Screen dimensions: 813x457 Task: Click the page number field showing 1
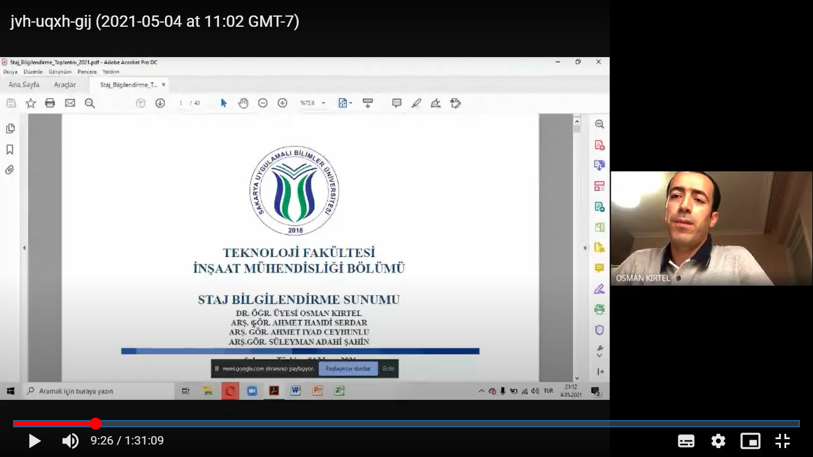180,103
